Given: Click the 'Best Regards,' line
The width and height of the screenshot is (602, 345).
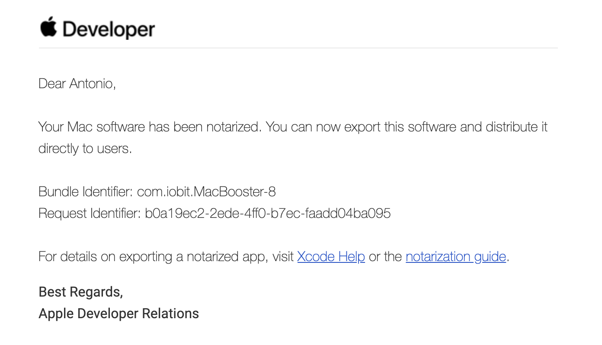Looking at the screenshot, I should 81,292.
